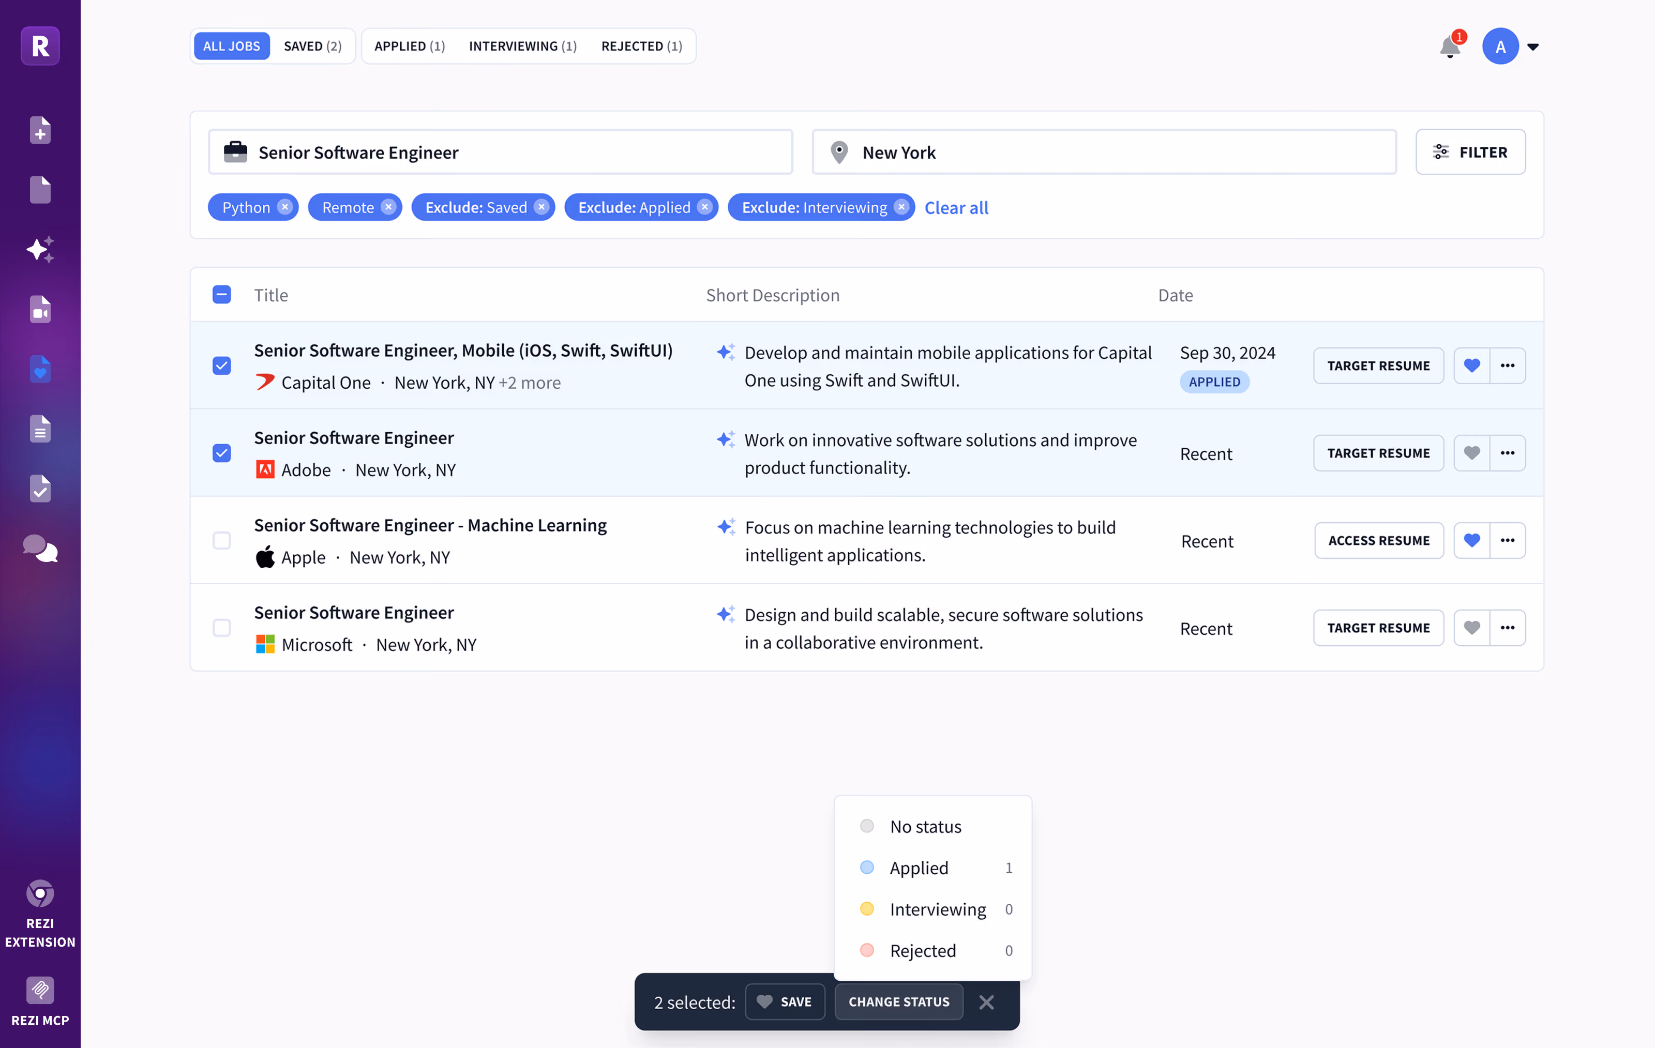The image size is (1655, 1048).
Task: Remove the Exclude: Applied chip
Action: click(x=704, y=207)
